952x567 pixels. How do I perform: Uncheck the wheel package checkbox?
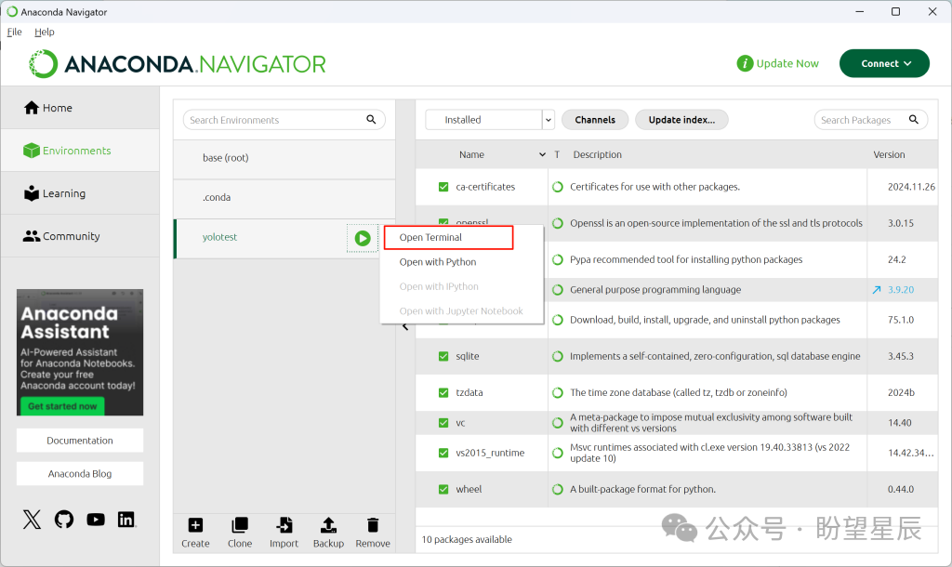coord(443,489)
